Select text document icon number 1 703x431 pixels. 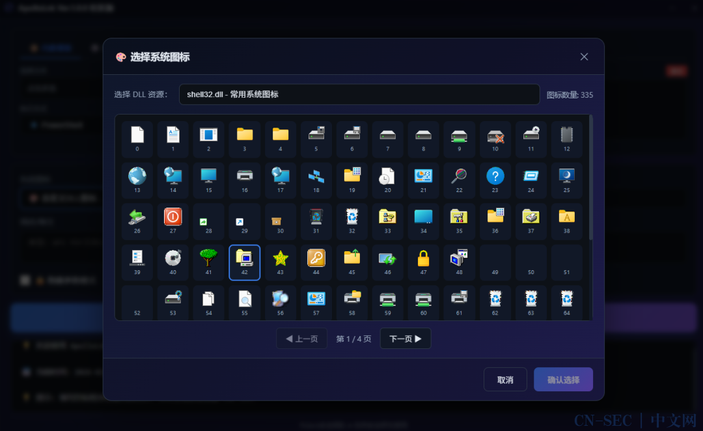[173, 139]
